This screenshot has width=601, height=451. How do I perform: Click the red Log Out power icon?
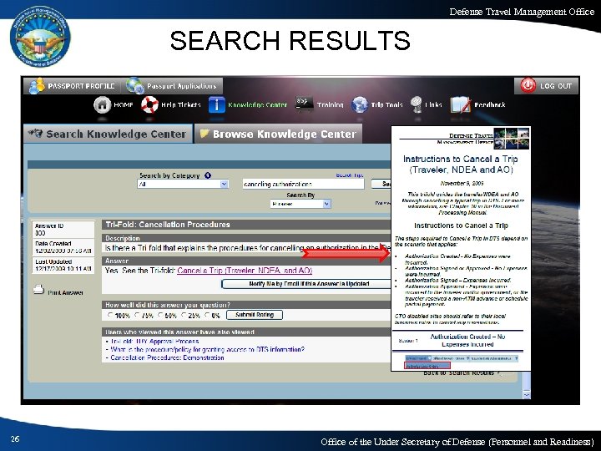pyautogui.click(x=528, y=85)
